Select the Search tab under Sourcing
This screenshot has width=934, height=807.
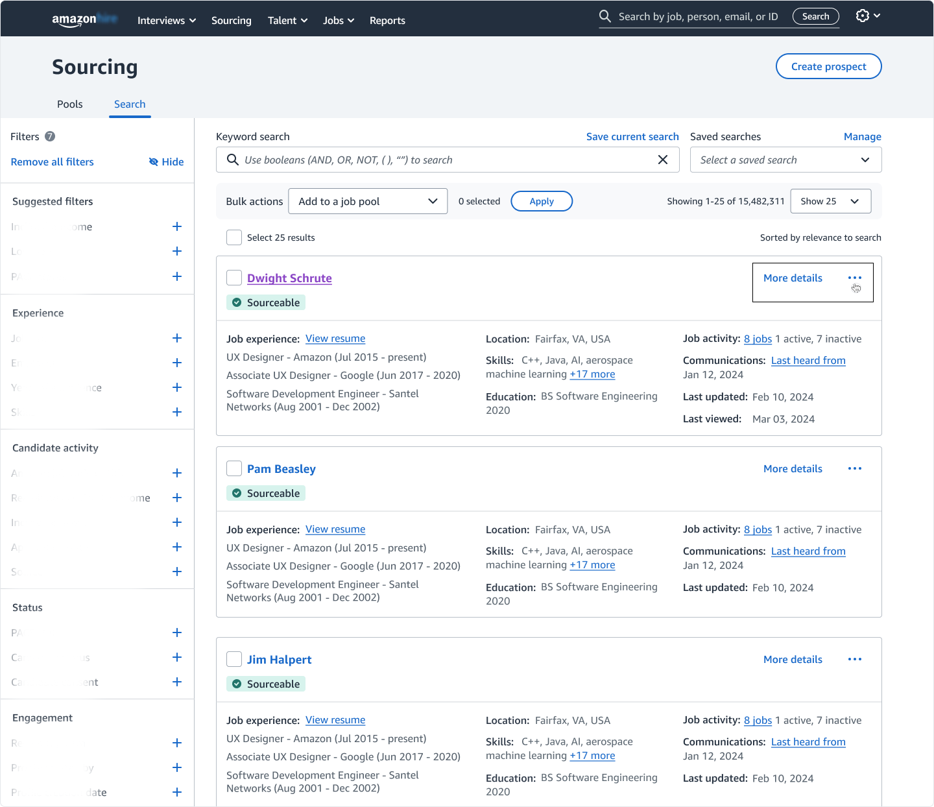130,104
